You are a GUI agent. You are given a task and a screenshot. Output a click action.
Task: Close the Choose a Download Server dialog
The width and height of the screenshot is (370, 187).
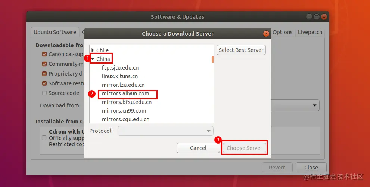coord(266,34)
